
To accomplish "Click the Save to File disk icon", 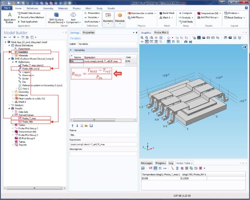I will (91, 126).
